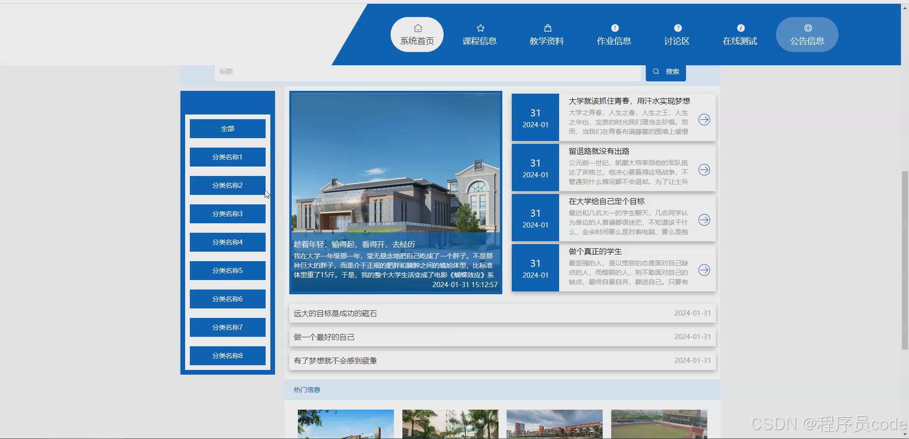This screenshot has width=909, height=439.
Task: Click the info icon above 在线测试
Action: pos(740,28)
